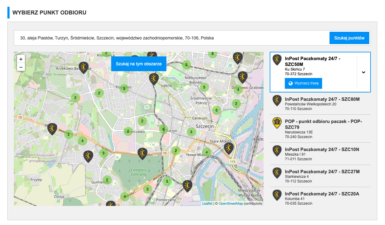
Task: Click Wyznacz trasę for SZC50M
Action: point(303,83)
